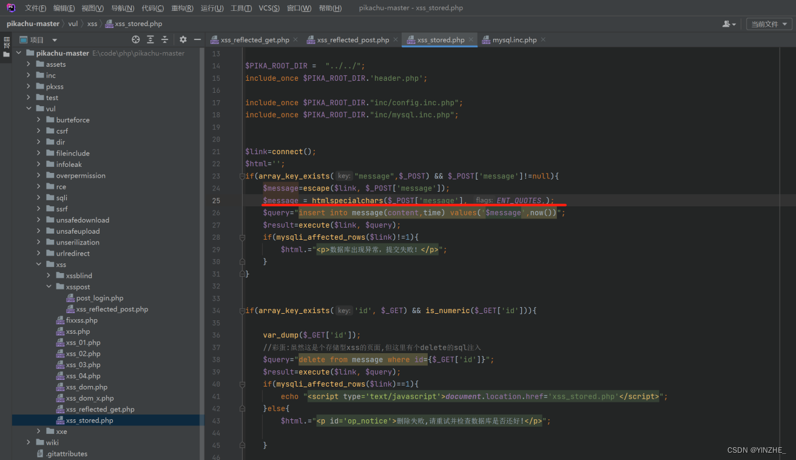Select .gitattributes in the project tree
The width and height of the screenshot is (796, 460).
click(x=108, y=454)
